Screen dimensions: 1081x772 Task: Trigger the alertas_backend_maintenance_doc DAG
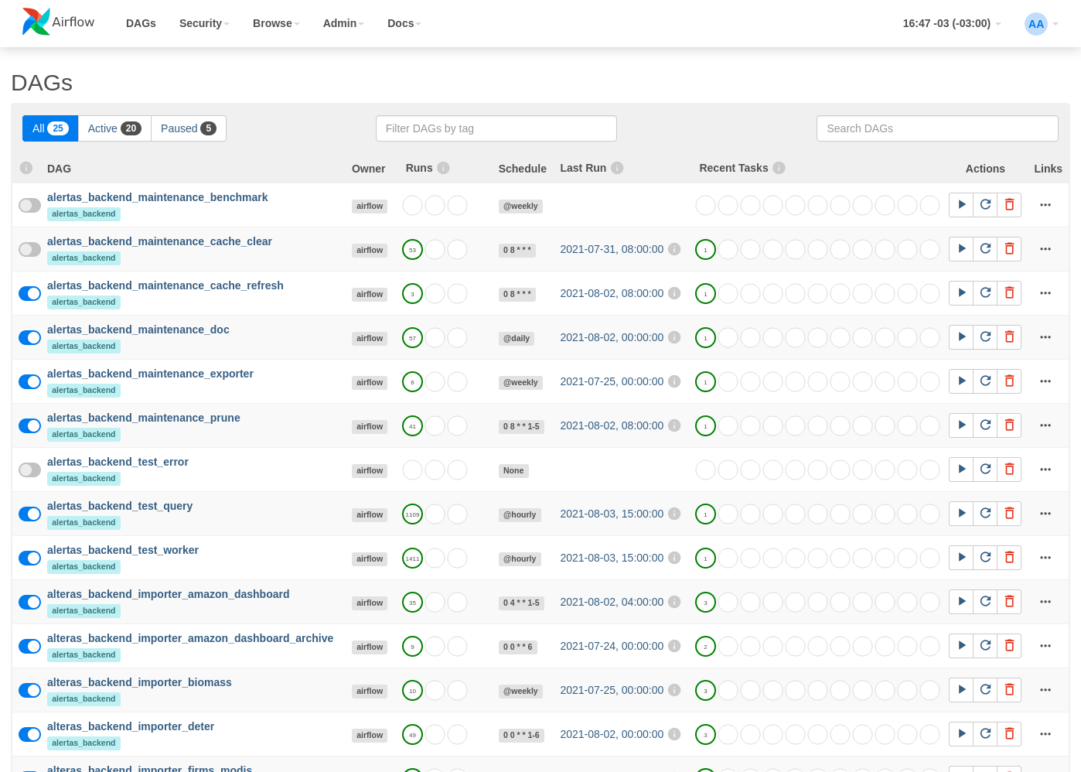[x=961, y=337]
